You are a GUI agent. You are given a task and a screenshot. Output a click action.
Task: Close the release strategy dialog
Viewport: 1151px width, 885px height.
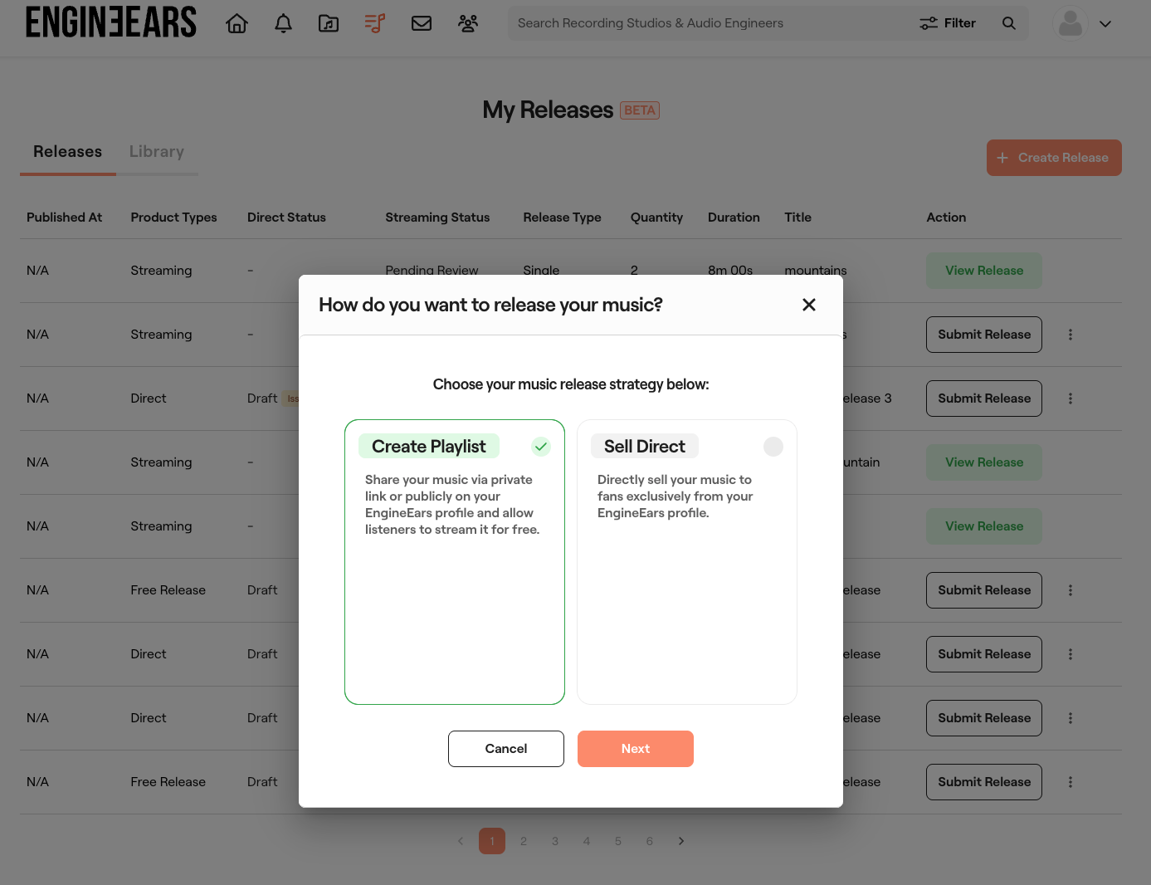(809, 305)
